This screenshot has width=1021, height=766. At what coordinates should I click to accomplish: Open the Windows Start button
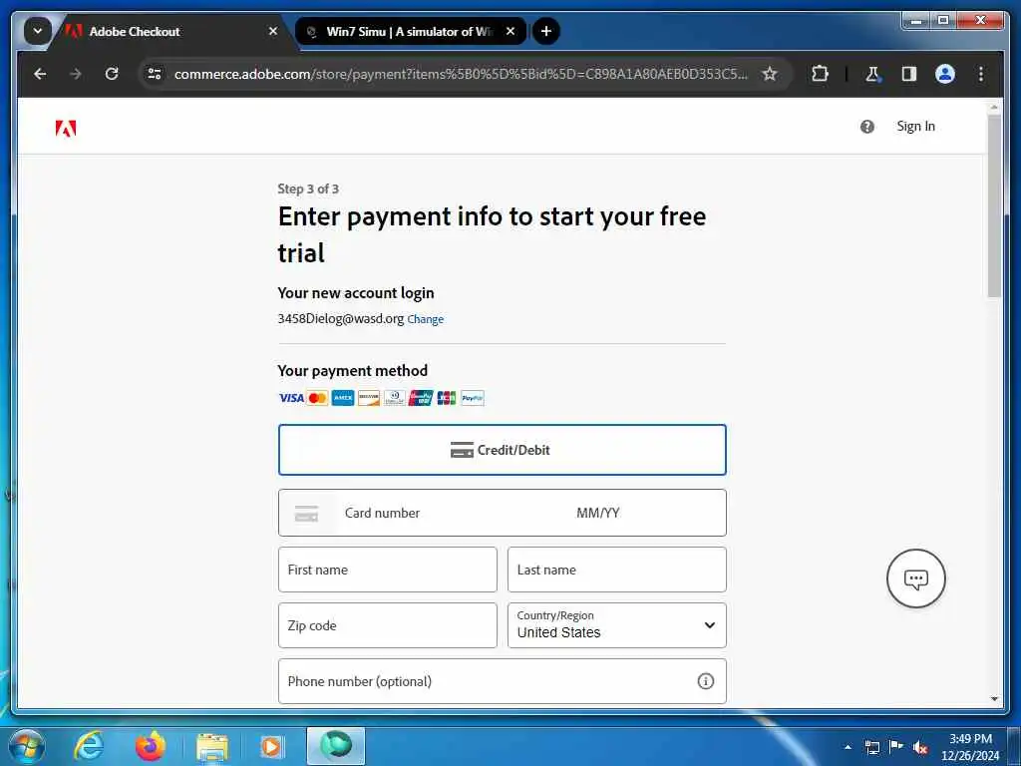pyautogui.click(x=25, y=746)
